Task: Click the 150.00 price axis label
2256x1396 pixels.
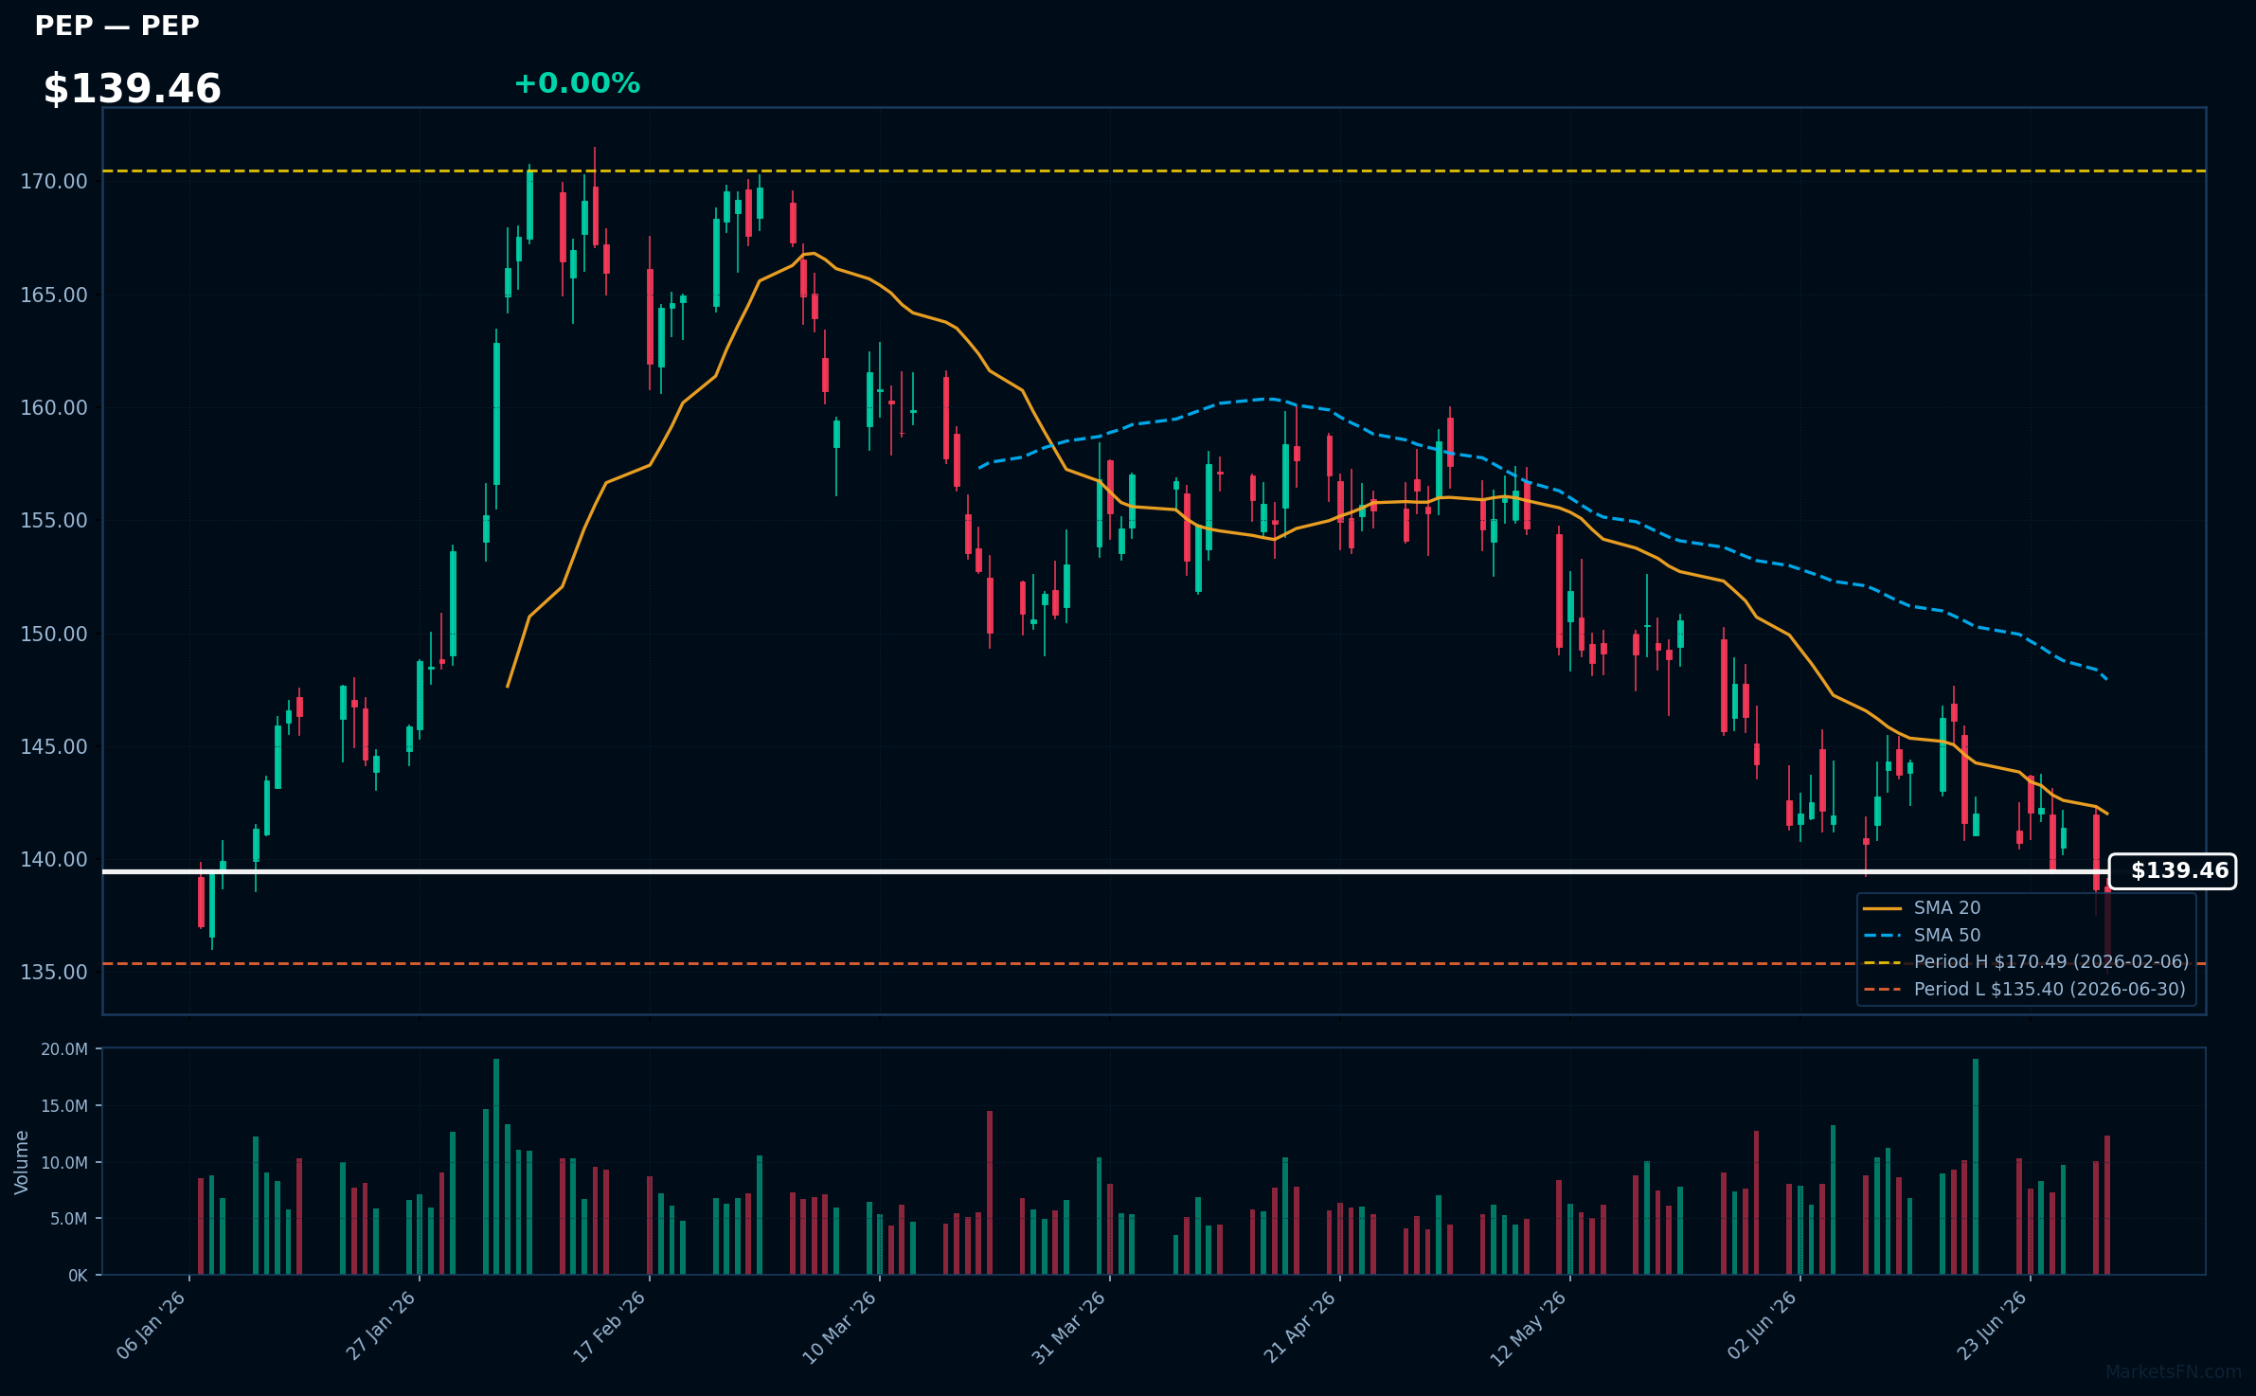Action: (54, 634)
